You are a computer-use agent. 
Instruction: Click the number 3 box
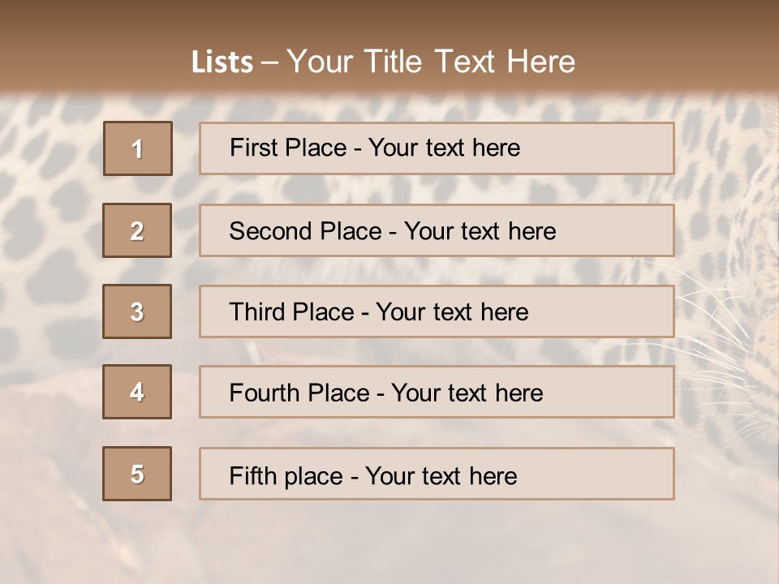point(137,311)
